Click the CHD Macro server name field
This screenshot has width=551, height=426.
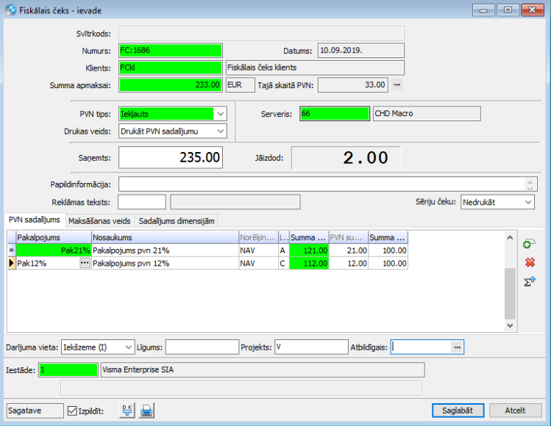pos(427,114)
